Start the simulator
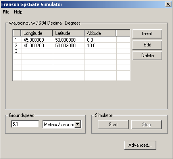173x159 pixels. [x=113, y=125]
